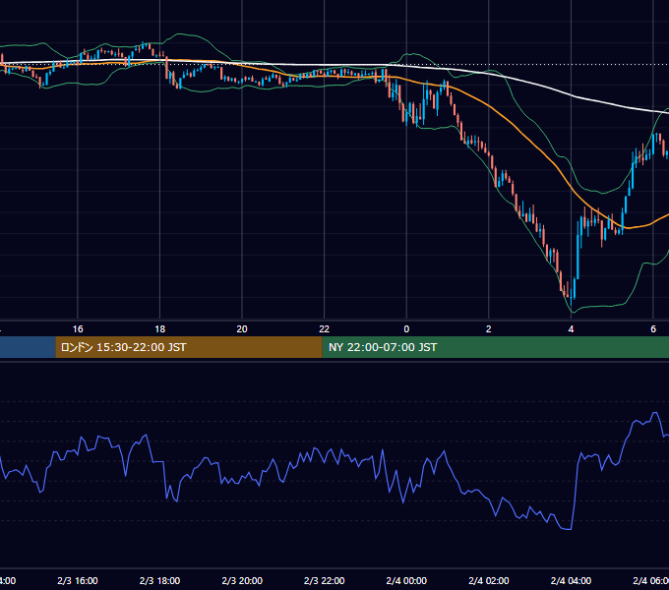Click the 2/3 18:00 date label

[160, 580]
